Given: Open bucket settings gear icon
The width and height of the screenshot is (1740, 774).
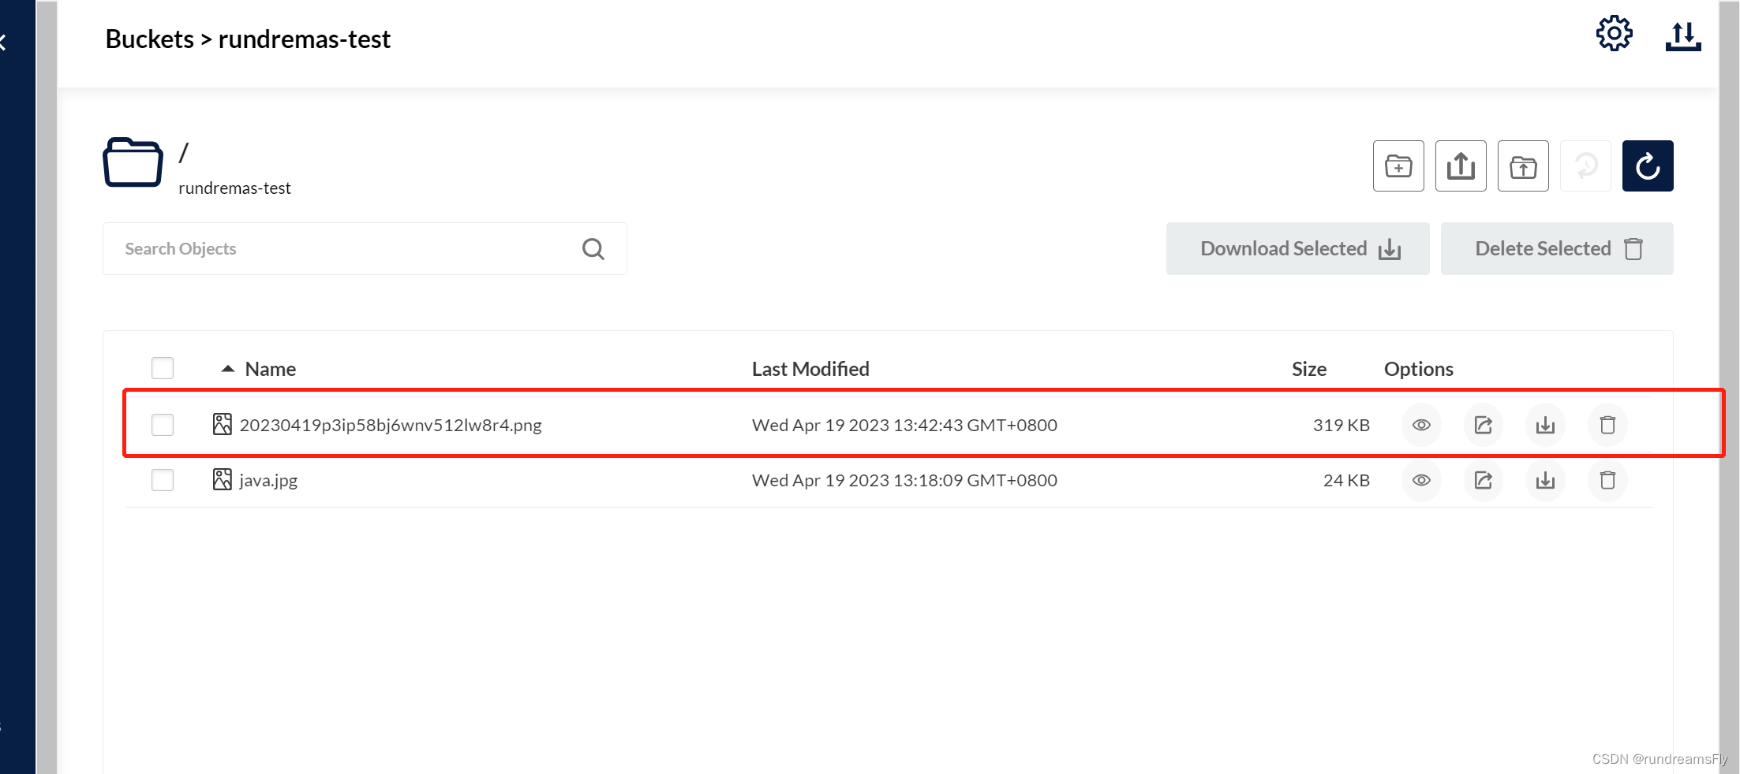Looking at the screenshot, I should (x=1614, y=34).
